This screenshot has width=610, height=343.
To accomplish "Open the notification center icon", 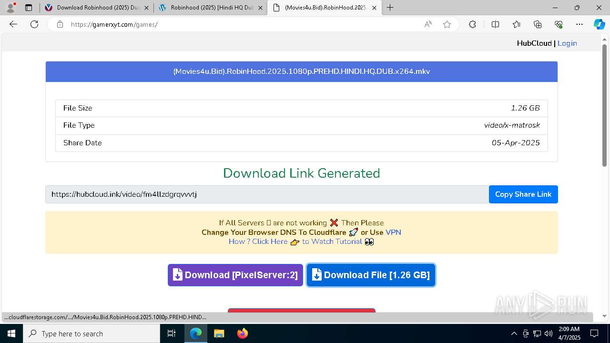I will (594, 333).
